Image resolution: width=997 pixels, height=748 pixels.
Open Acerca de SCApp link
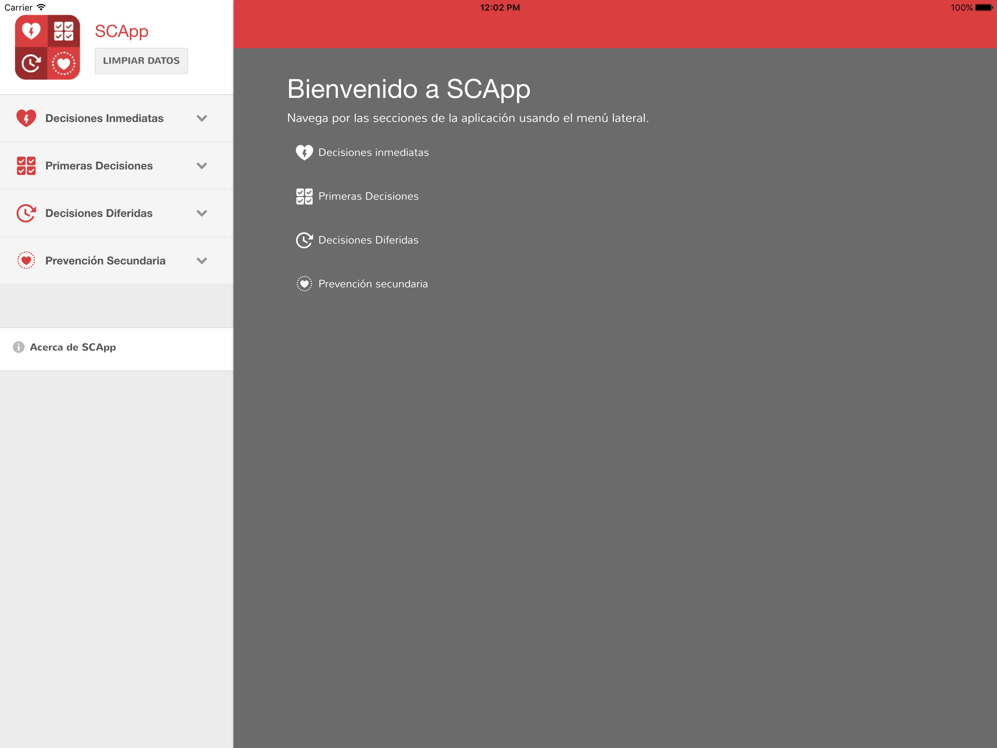73,347
